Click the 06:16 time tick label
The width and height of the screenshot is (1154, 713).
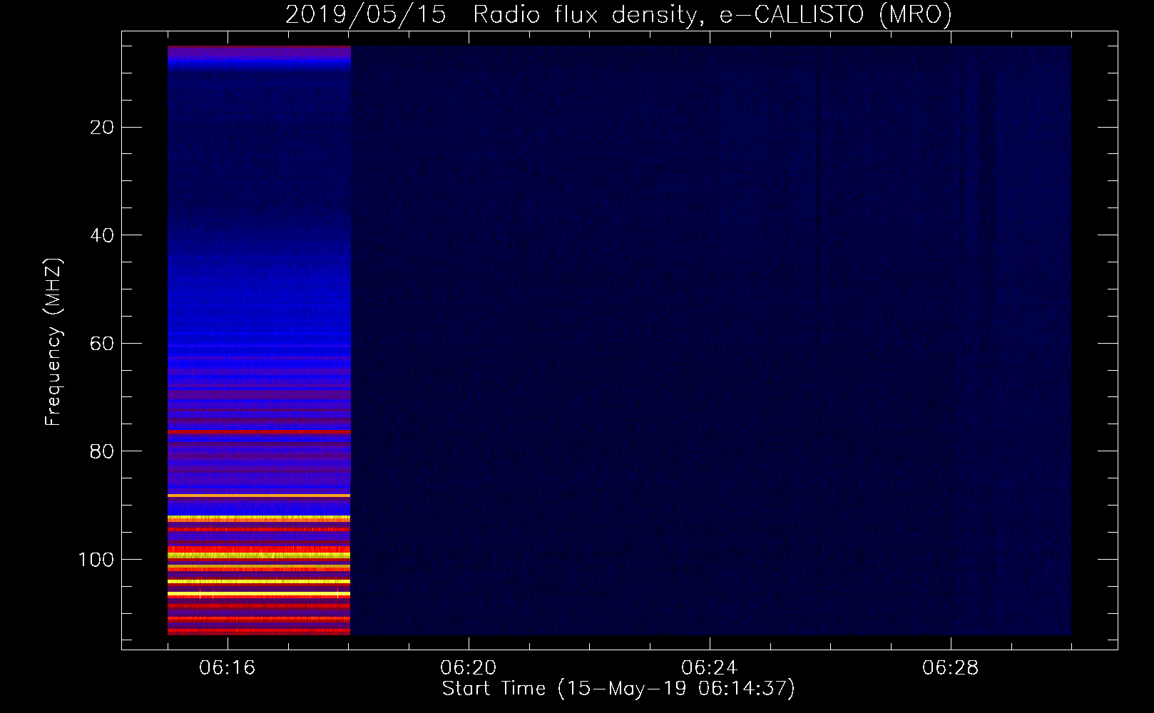[x=228, y=668]
